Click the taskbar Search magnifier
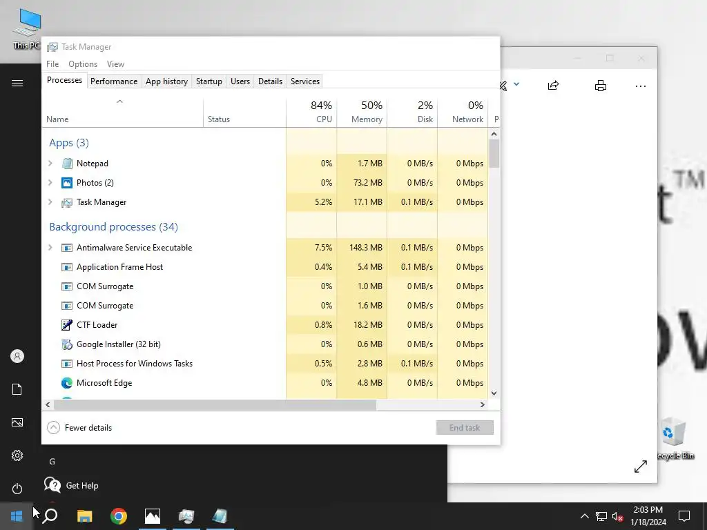 [x=50, y=516]
